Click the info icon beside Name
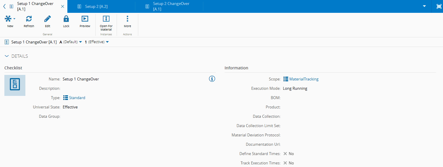Screen dimensions: 443x167 pyautogui.click(x=212, y=79)
